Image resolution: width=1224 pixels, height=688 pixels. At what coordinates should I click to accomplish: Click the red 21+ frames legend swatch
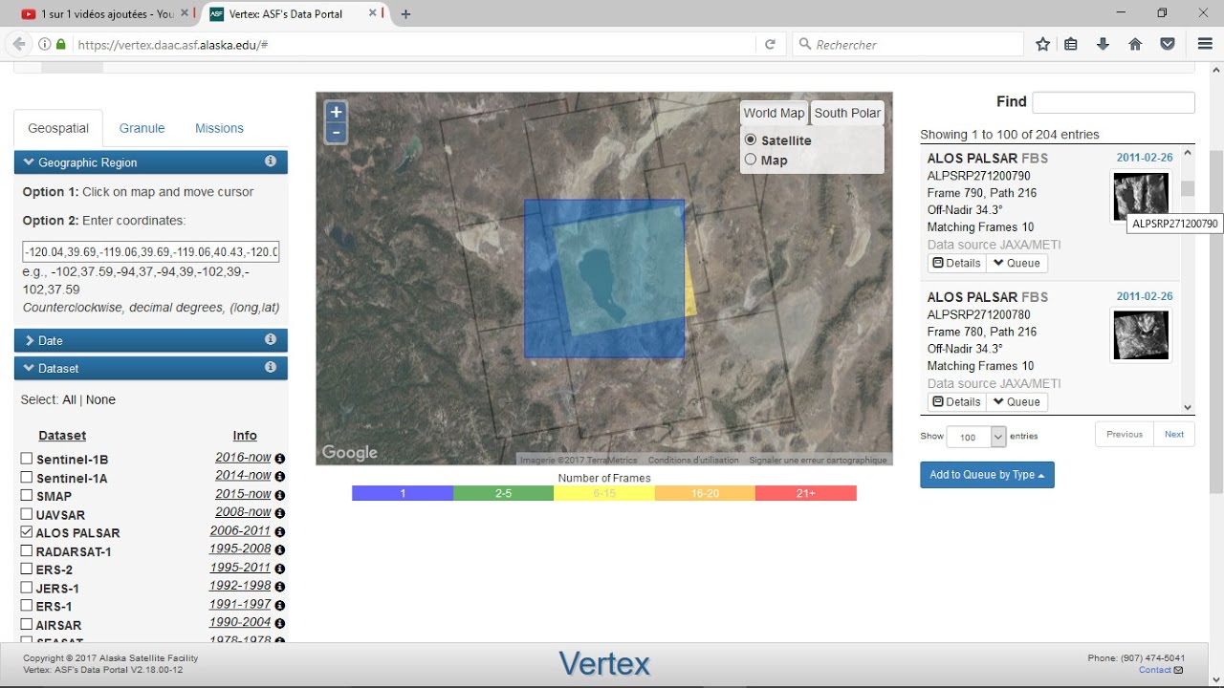[x=806, y=493]
